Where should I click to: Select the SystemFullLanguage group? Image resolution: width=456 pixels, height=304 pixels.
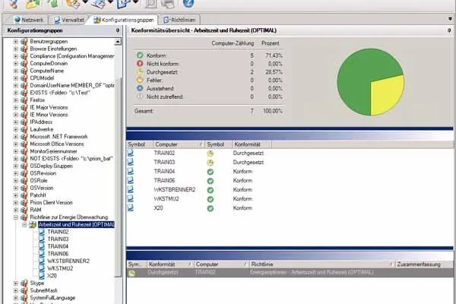tap(52, 298)
